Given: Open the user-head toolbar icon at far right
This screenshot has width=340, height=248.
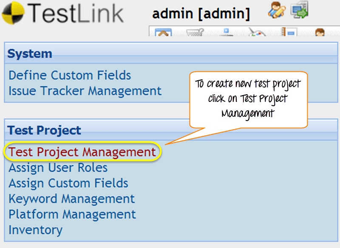Looking at the screenshot, I should click(x=319, y=33).
